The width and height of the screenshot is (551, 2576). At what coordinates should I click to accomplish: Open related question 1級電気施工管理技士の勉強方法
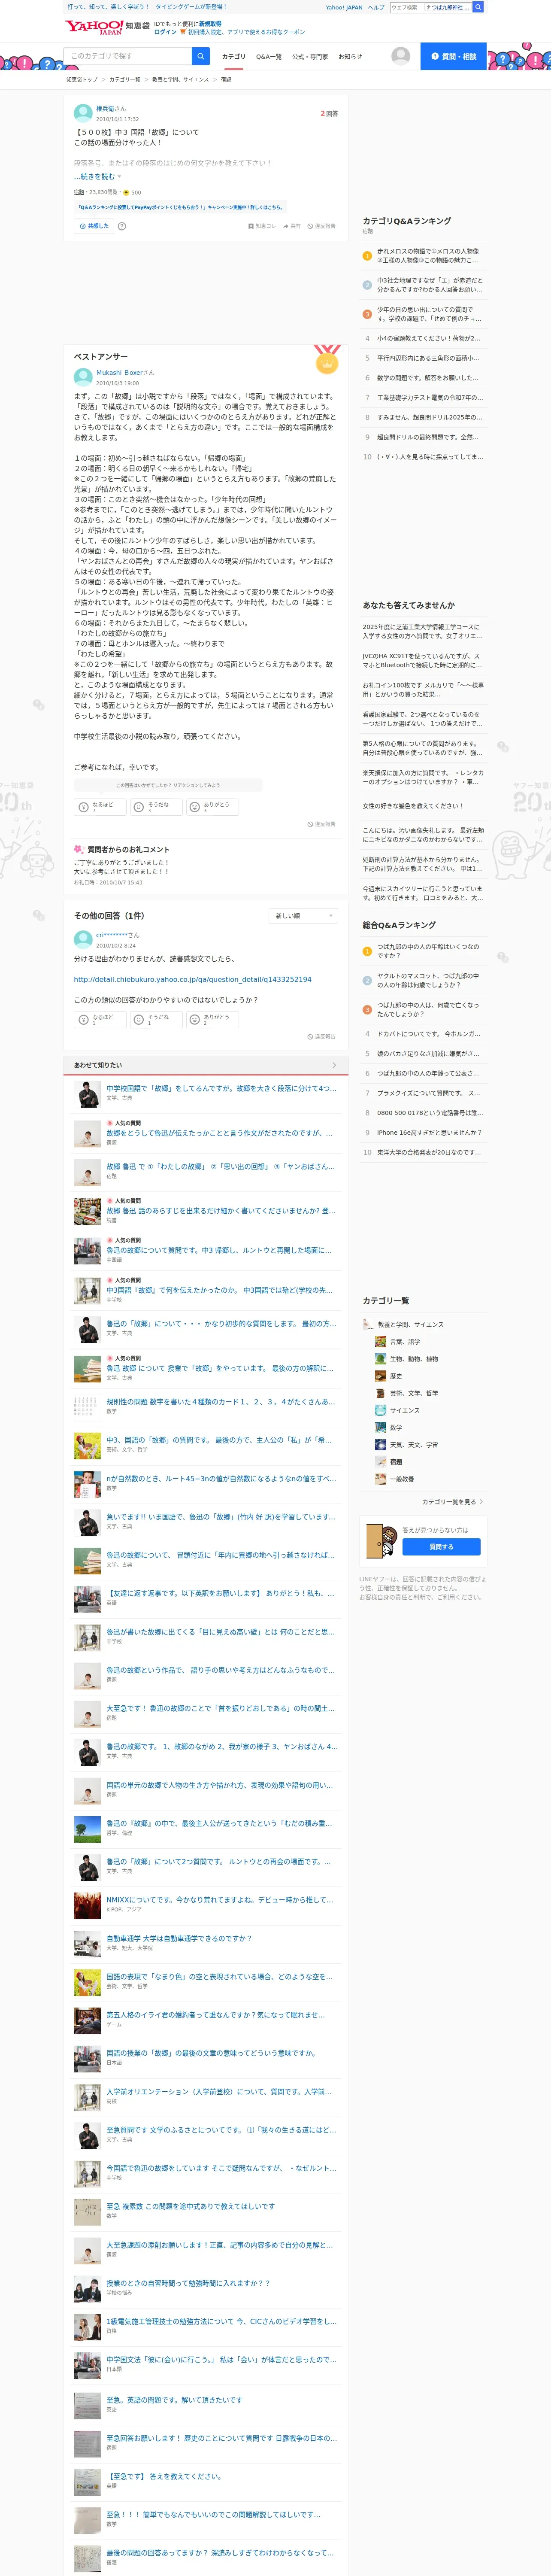[221, 2321]
